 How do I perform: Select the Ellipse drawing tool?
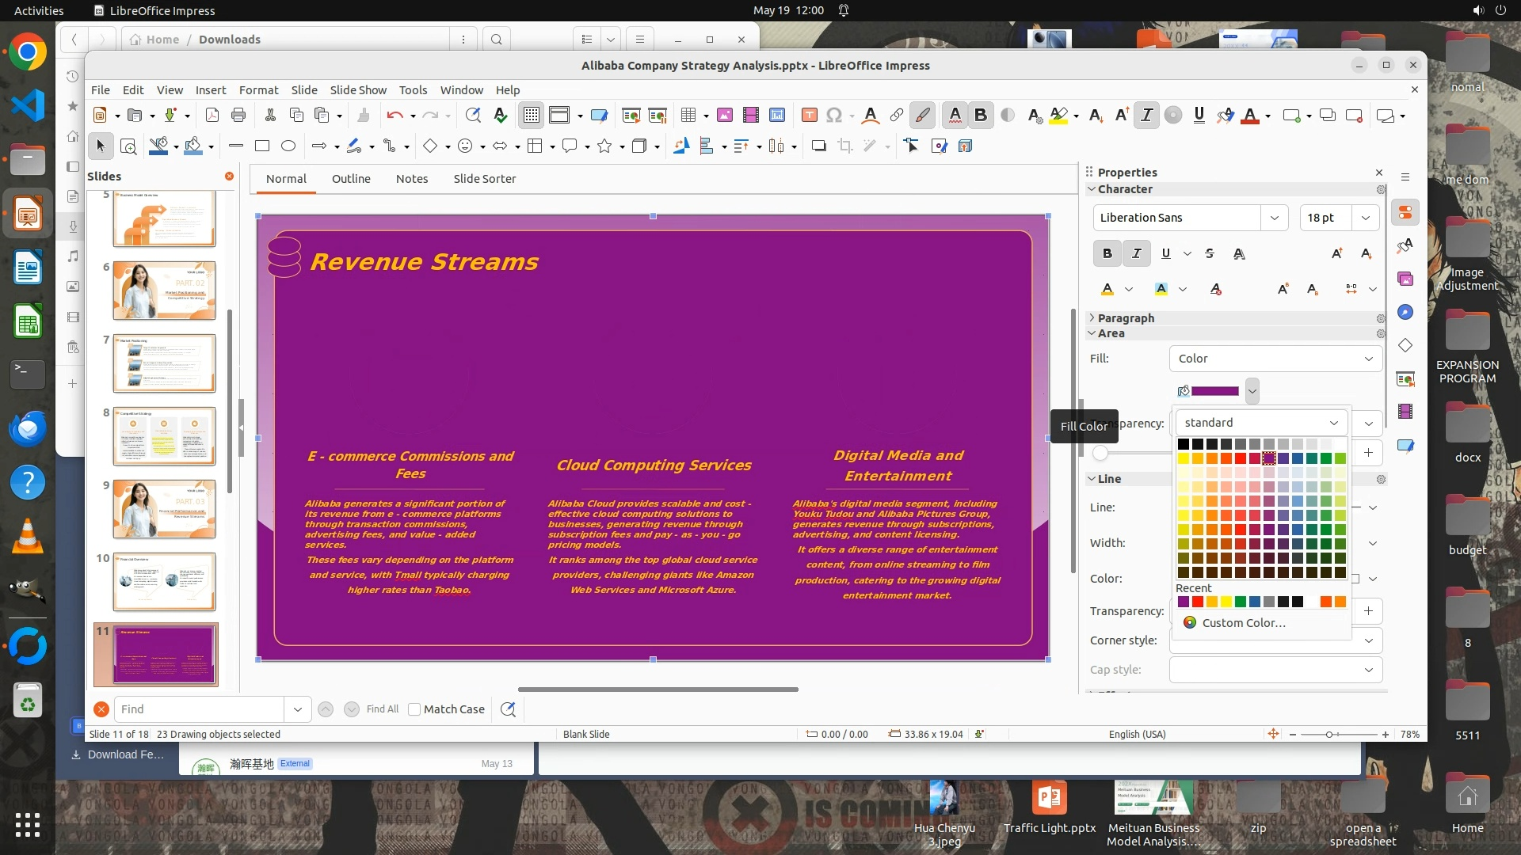(288, 146)
